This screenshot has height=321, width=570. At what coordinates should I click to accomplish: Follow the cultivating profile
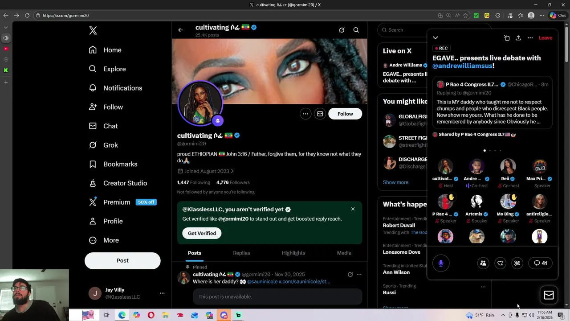point(345,114)
